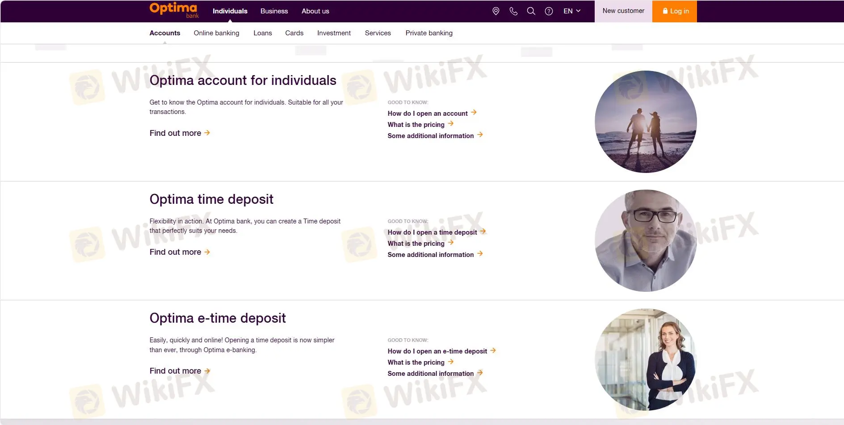Click the man with glasses circular image
This screenshot has height=425, width=844.
coord(646,240)
